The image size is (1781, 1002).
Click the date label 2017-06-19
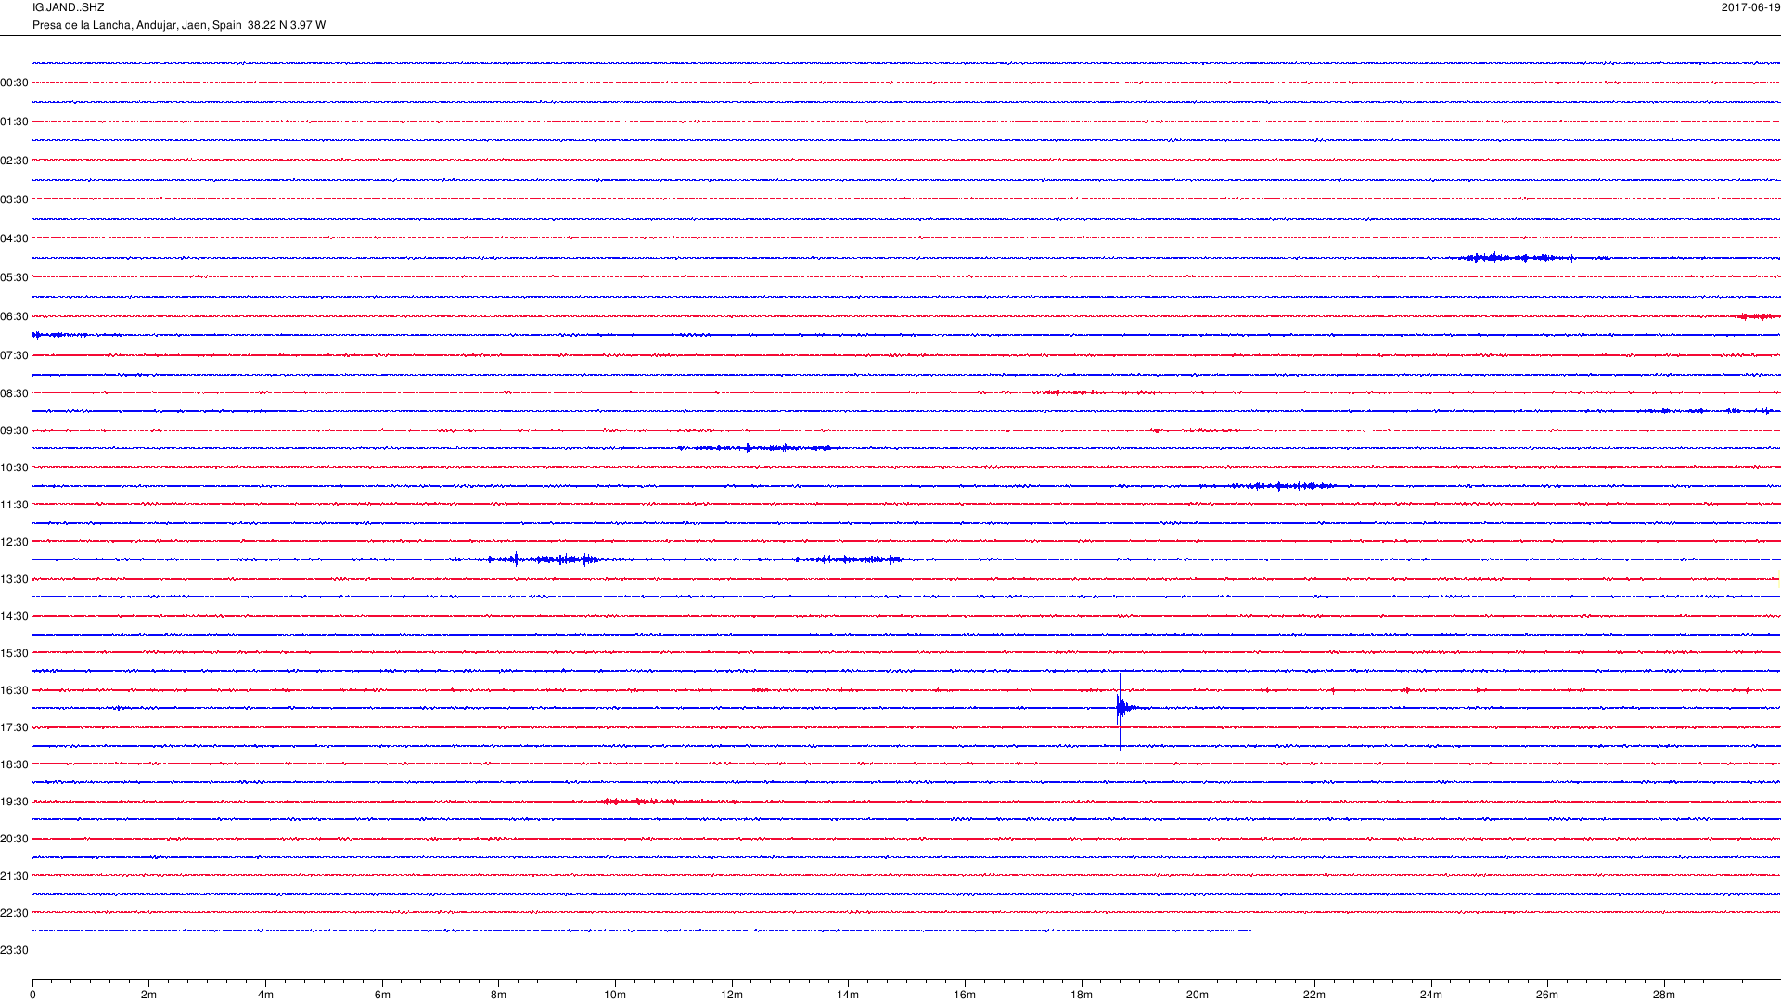click(1750, 7)
